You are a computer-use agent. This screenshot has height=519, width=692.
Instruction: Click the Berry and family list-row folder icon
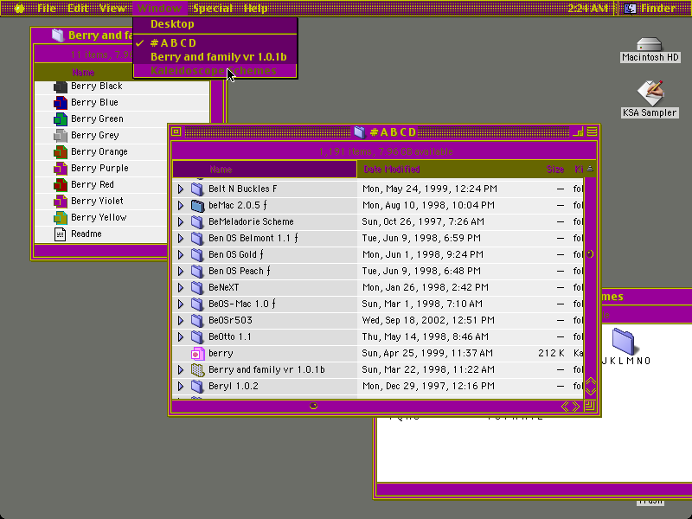coord(198,370)
